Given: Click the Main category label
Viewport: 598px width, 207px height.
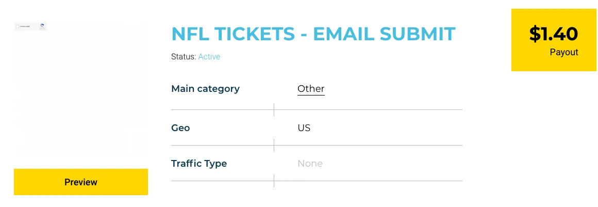Looking at the screenshot, I should [x=205, y=89].
